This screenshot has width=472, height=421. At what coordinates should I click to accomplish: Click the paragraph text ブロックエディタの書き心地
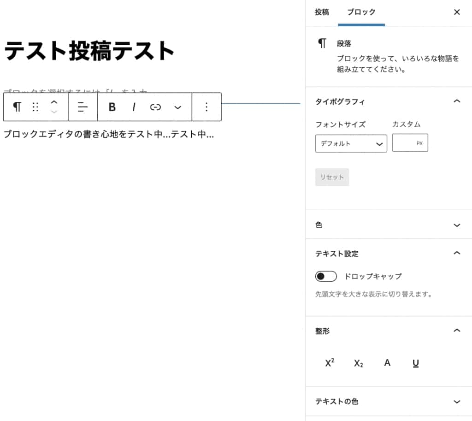pyautogui.click(x=108, y=134)
